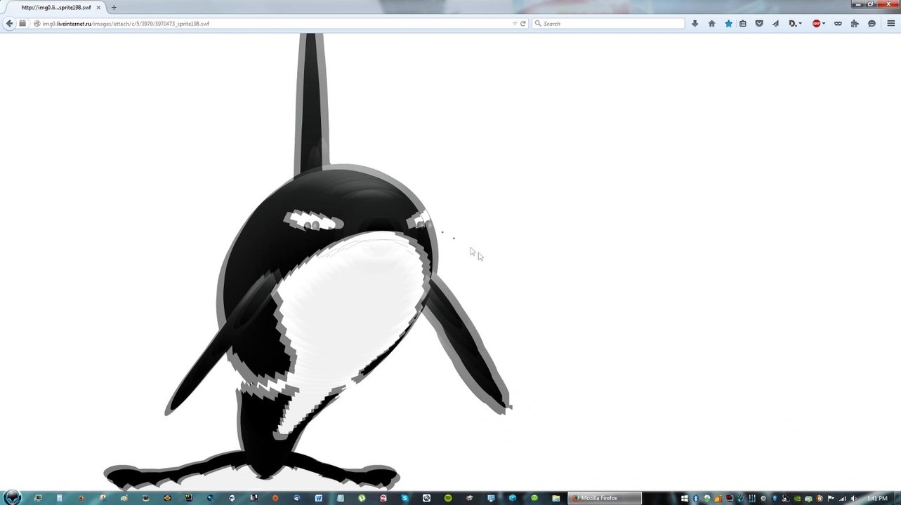Viewport: 901px width, 505px height.
Task: Click the red Adblock toolbar icon
Action: [816, 23]
